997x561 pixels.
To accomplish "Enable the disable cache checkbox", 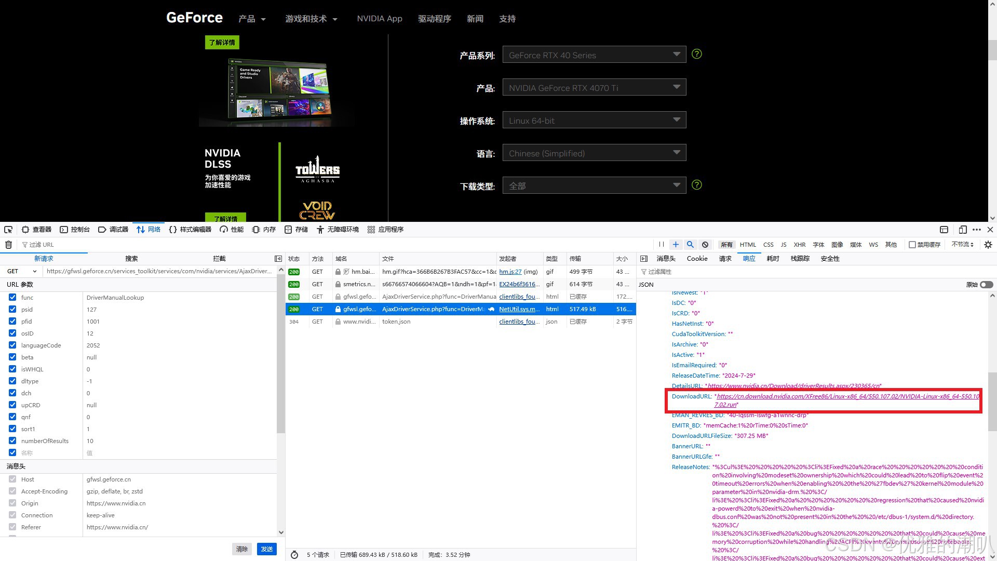I will pos(912,245).
